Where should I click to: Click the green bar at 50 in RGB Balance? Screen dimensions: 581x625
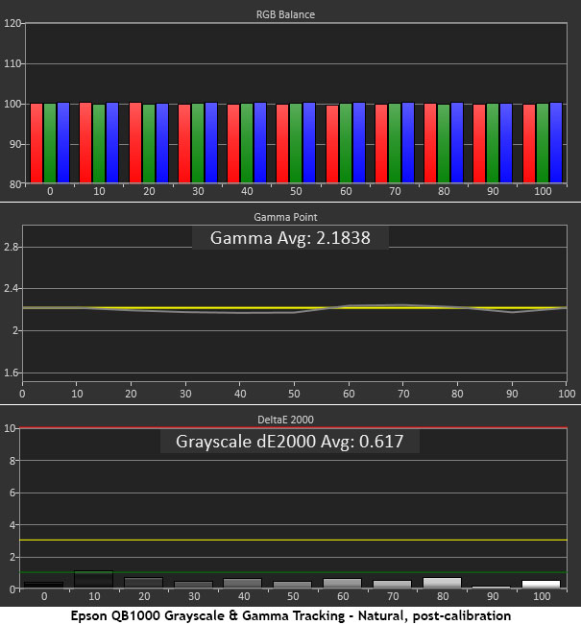tap(296, 143)
